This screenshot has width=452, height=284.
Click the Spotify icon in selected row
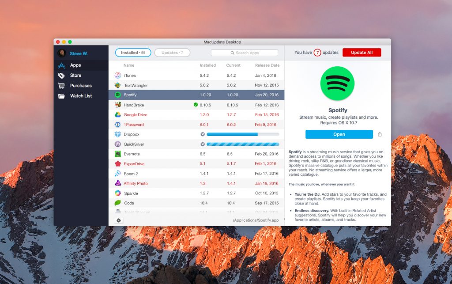coord(117,95)
